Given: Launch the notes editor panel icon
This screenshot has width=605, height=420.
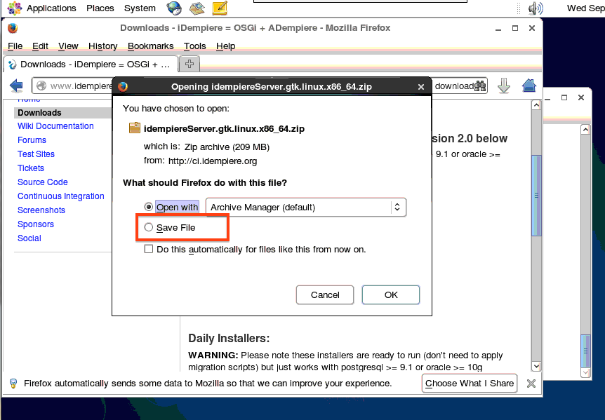Looking at the screenshot, I should pyautogui.click(x=220, y=8).
